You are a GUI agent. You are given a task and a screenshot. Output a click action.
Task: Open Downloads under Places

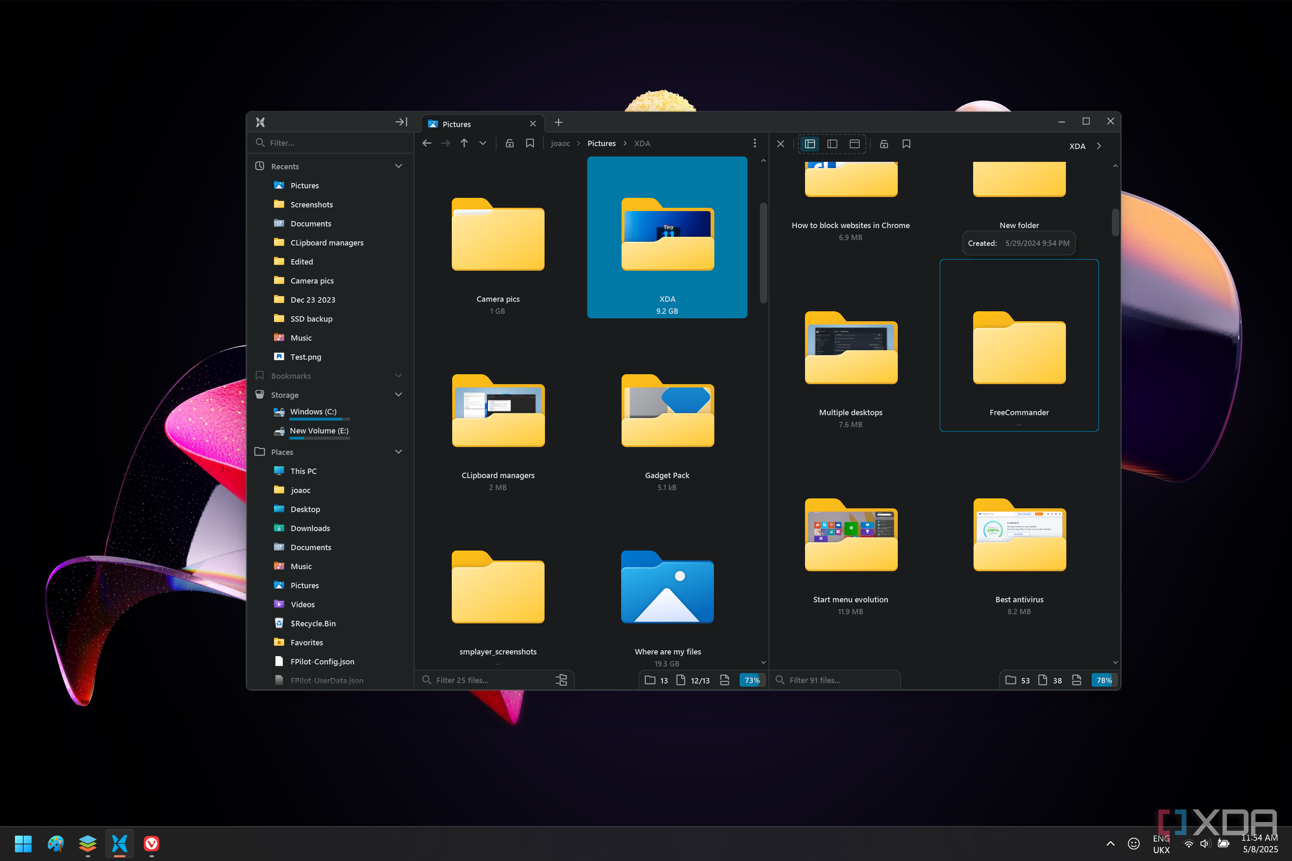310,529
